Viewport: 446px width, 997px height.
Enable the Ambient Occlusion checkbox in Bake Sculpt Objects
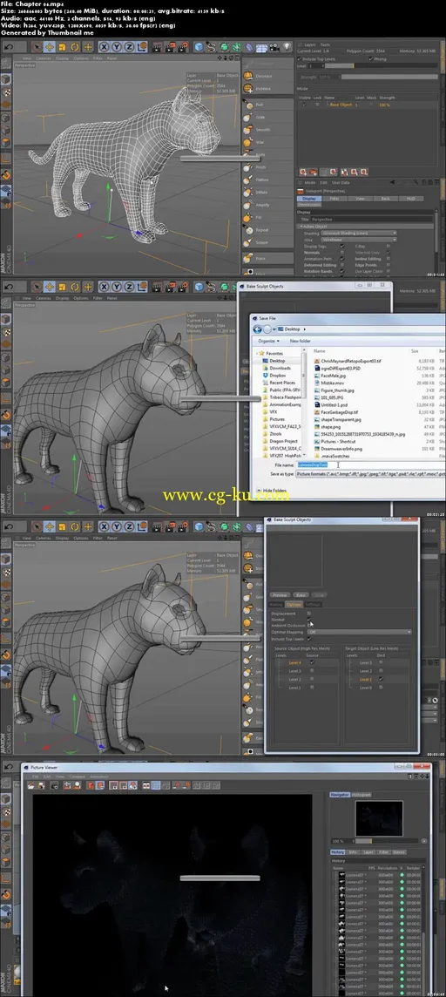309,624
